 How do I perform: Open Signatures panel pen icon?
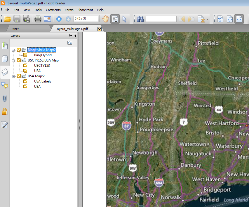click(x=4, y=125)
